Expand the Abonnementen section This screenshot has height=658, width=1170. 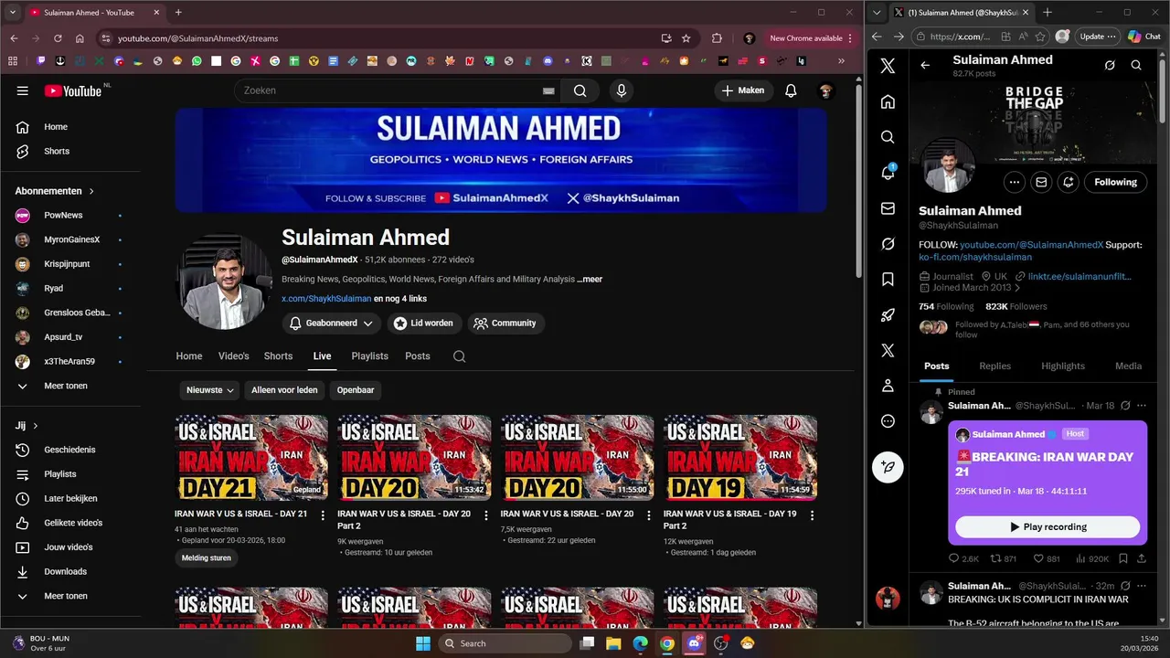(x=55, y=191)
